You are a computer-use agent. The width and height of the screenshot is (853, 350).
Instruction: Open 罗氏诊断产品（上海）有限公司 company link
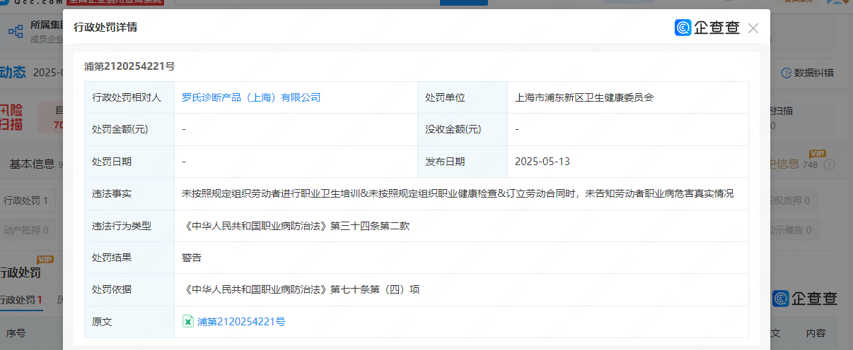251,97
